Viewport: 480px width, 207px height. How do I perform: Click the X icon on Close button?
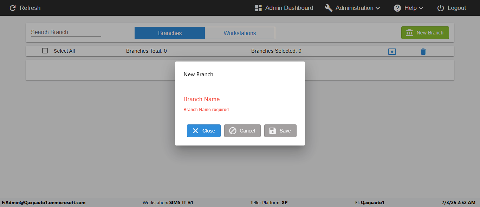point(196,131)
